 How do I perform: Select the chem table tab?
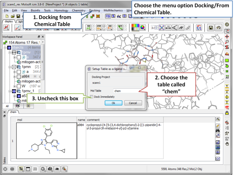click(x=13, y=112)
